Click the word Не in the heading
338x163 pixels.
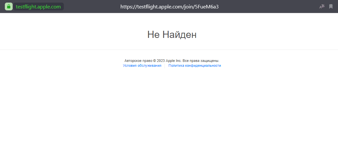(153, 34)
